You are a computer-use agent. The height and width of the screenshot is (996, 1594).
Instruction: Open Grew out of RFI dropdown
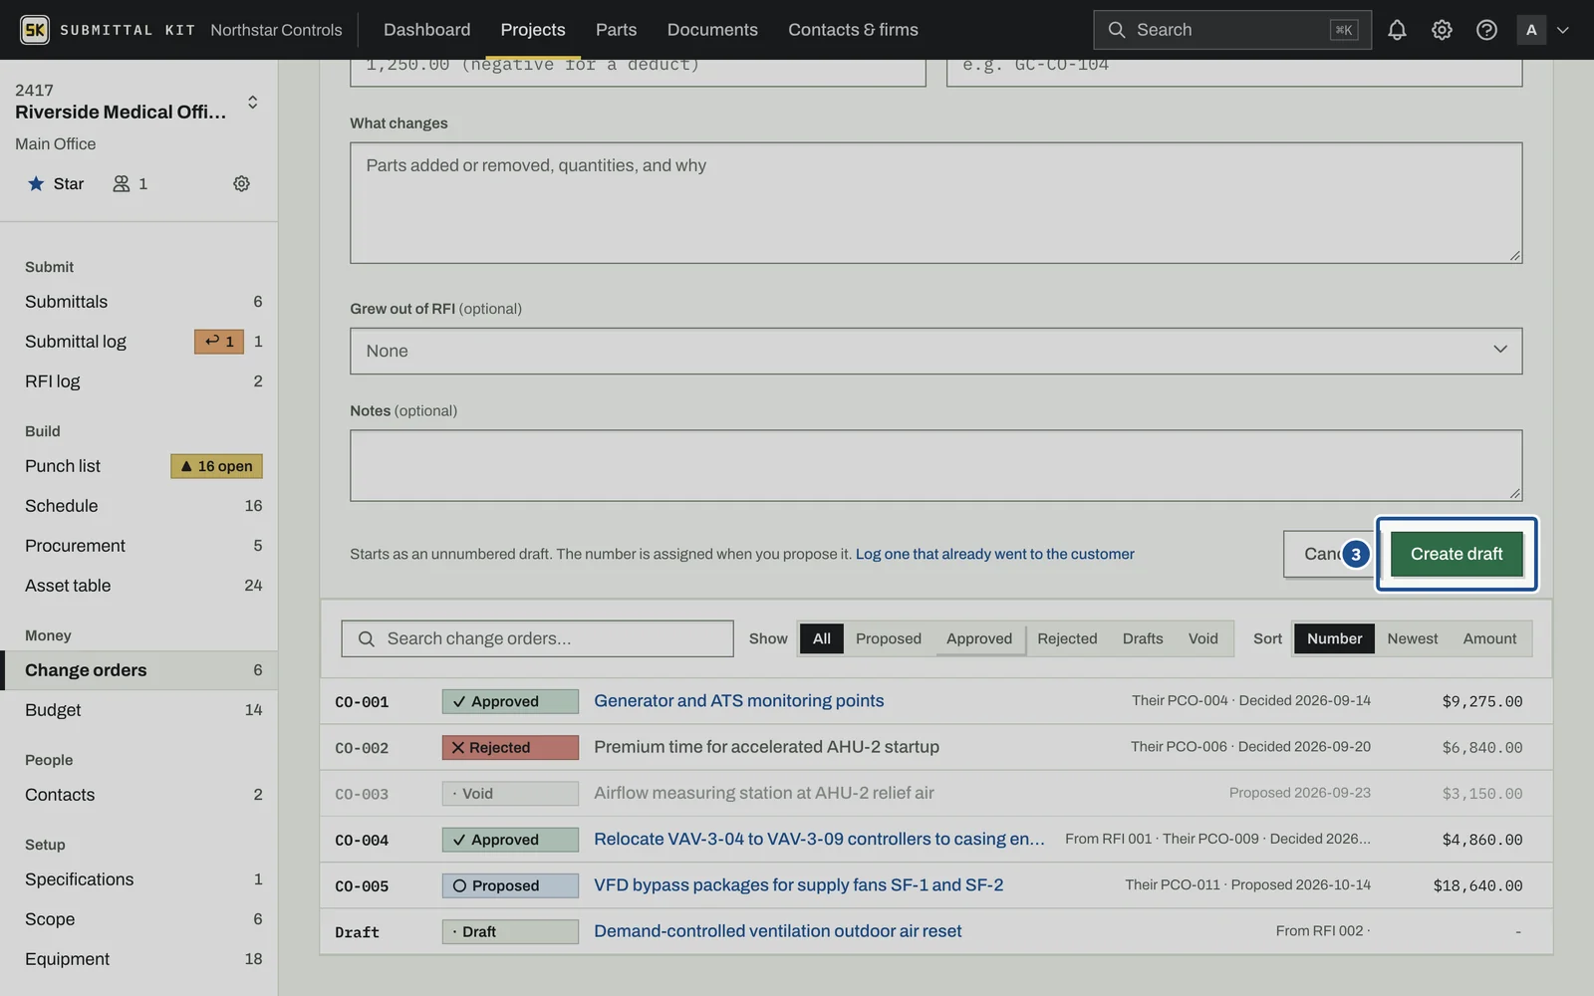coord(935,351)
